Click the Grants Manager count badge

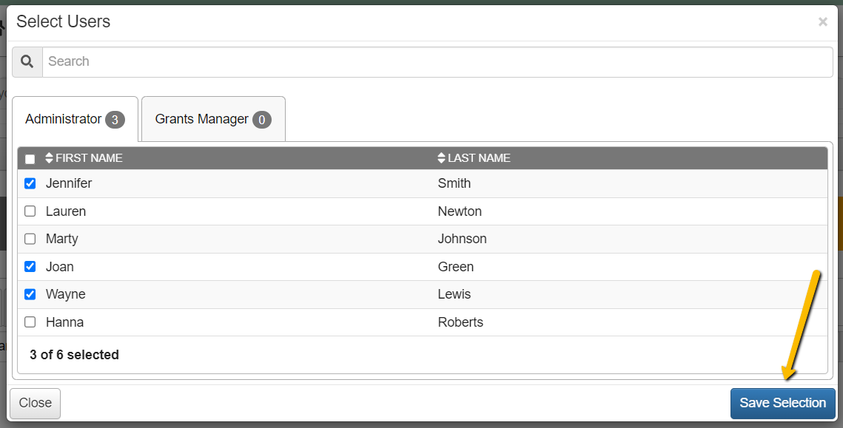(x=262, y=120)
